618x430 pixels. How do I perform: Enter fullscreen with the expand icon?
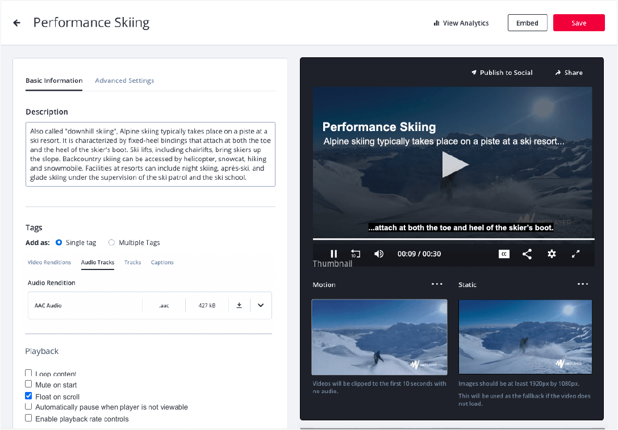576,254
